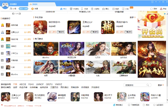Filter games by letters VWXYZ

tap(59, 84)
